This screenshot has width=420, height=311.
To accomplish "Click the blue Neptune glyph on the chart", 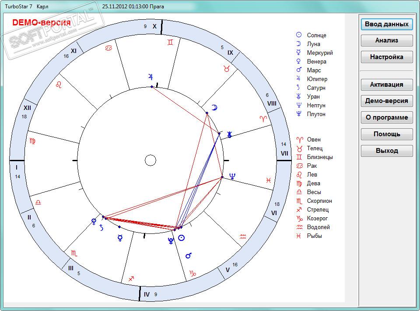I will pyautogui.click(x=232, y=176).
